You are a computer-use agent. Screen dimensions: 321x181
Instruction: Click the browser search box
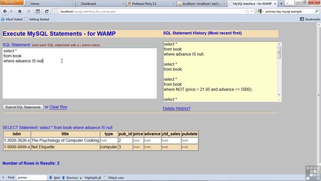click(289, 12)
